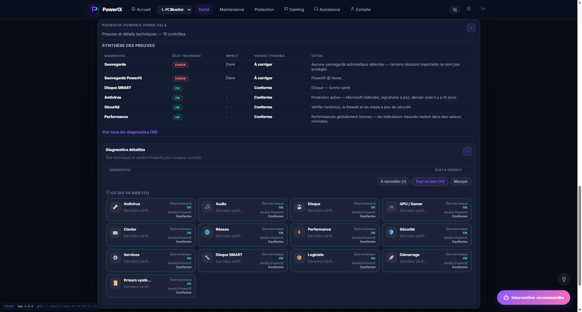Click the Diagnostic column header in synthesis table
Screen dimensions: 582x312
tap(115, 56)
